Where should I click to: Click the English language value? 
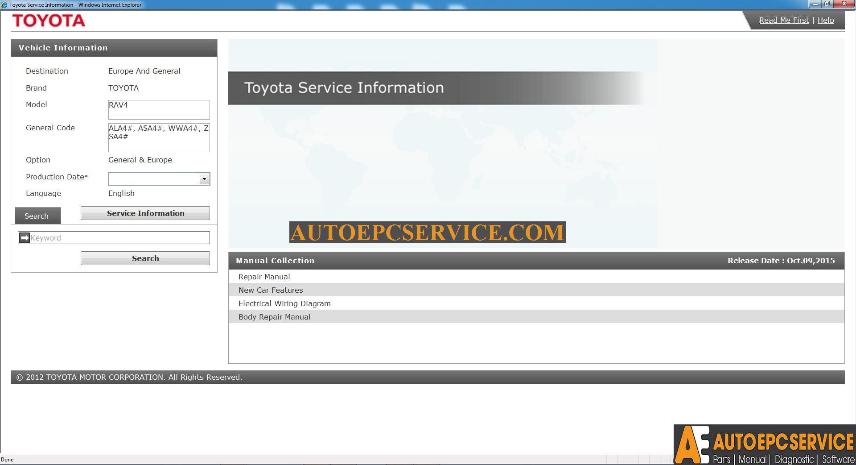pos(121,193)
